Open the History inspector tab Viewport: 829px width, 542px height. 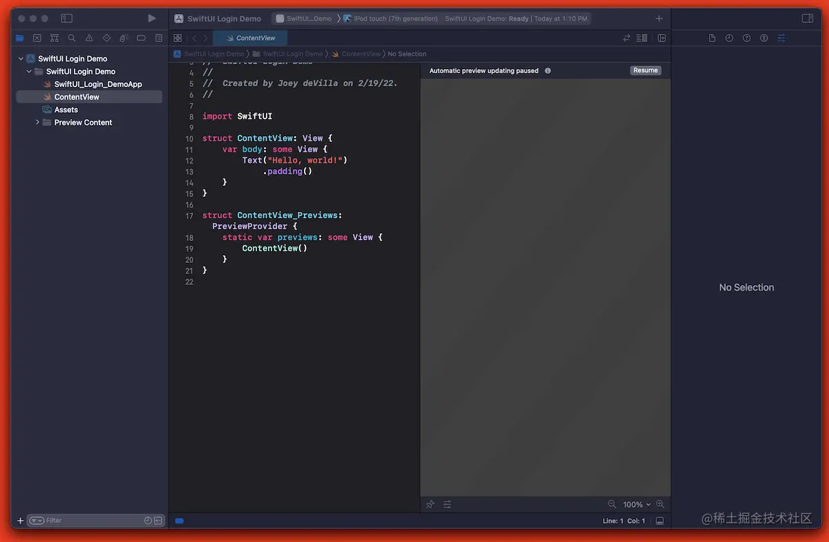[x=729, y=38]
